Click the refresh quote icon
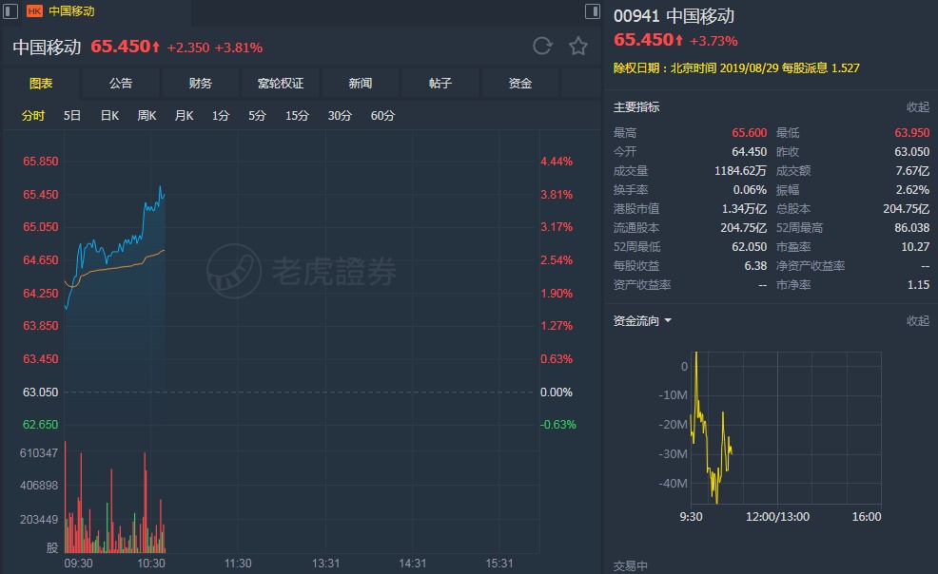 pos(542,46)
